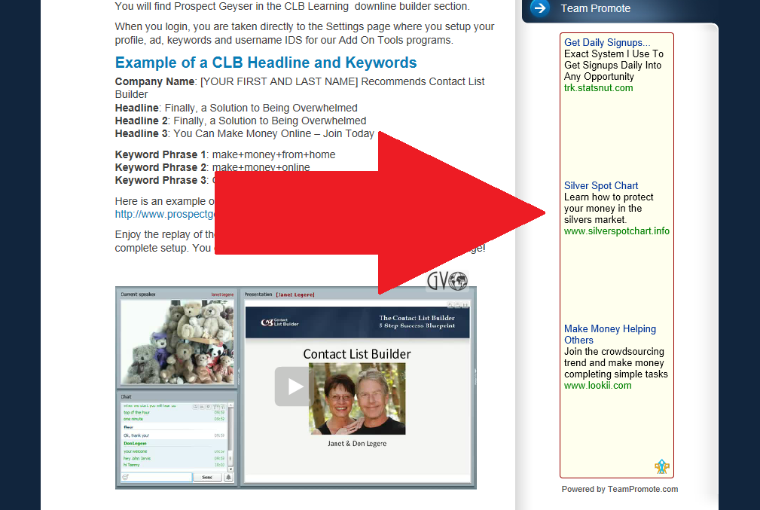This screenshot has width=760, height=510.
Task: Click the 'Company Name' bold label
Action: click(154, 81)
